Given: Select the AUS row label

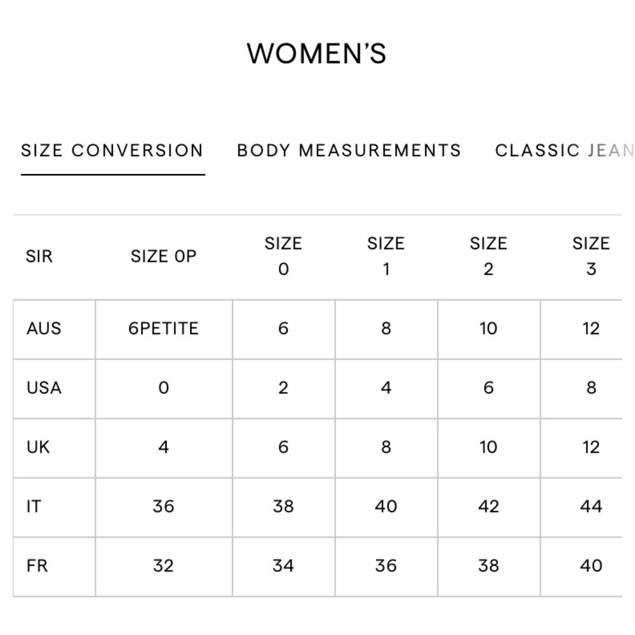Looking at the screenshot, I should pyautogui.click(x=44, y=328).
